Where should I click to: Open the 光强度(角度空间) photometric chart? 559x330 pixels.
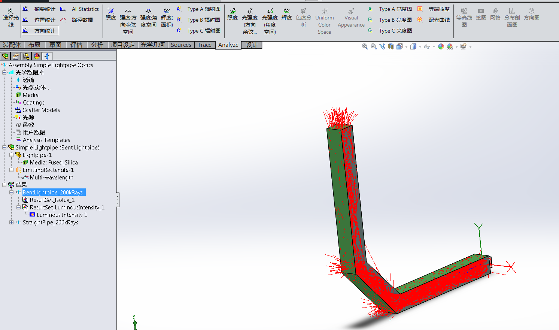click(x=270, y=21)
